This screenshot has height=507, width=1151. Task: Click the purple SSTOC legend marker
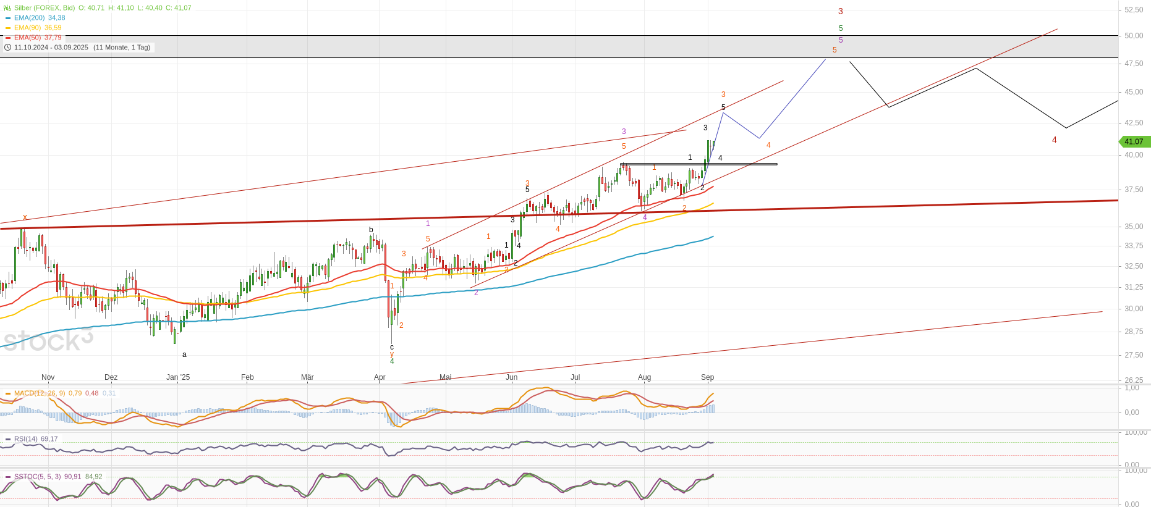pos(8,477)
